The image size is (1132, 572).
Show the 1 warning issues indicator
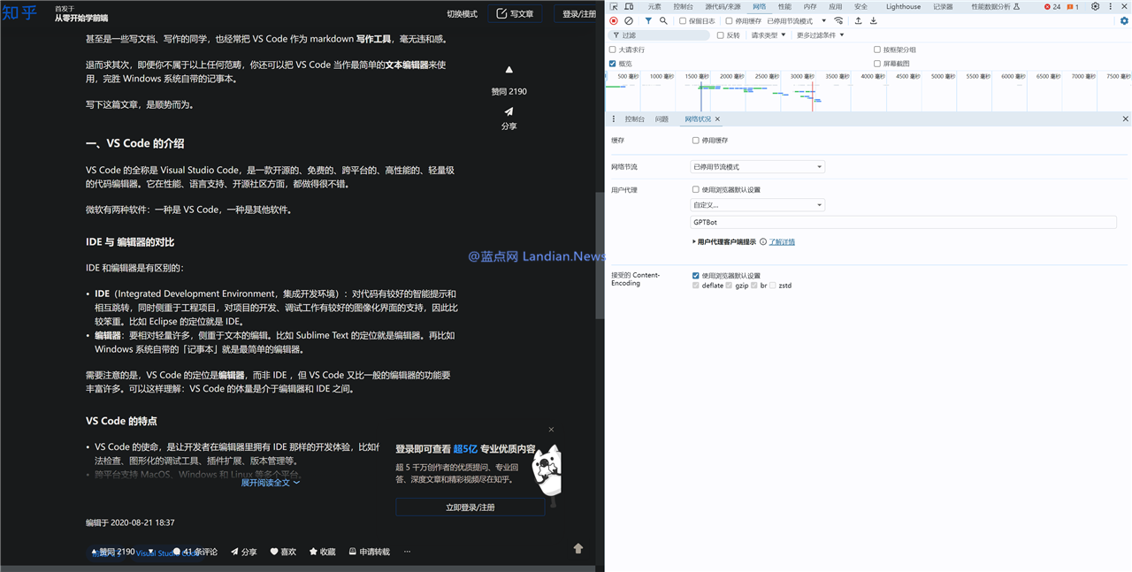pyautogui.click(x=1073, y=6)
